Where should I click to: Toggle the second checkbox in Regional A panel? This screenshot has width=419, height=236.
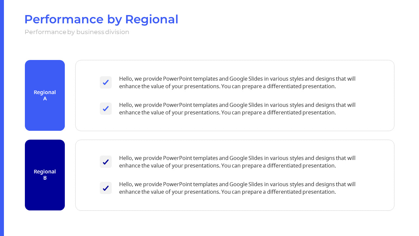106,109
